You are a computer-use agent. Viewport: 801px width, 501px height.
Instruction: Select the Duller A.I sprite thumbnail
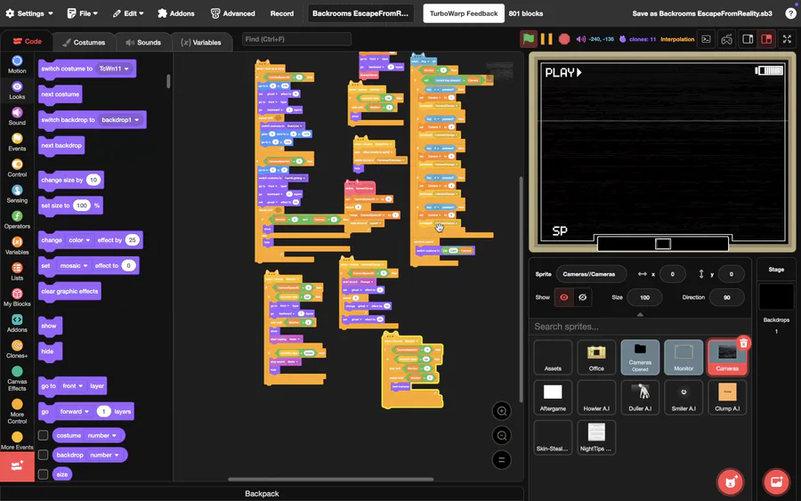640,397
